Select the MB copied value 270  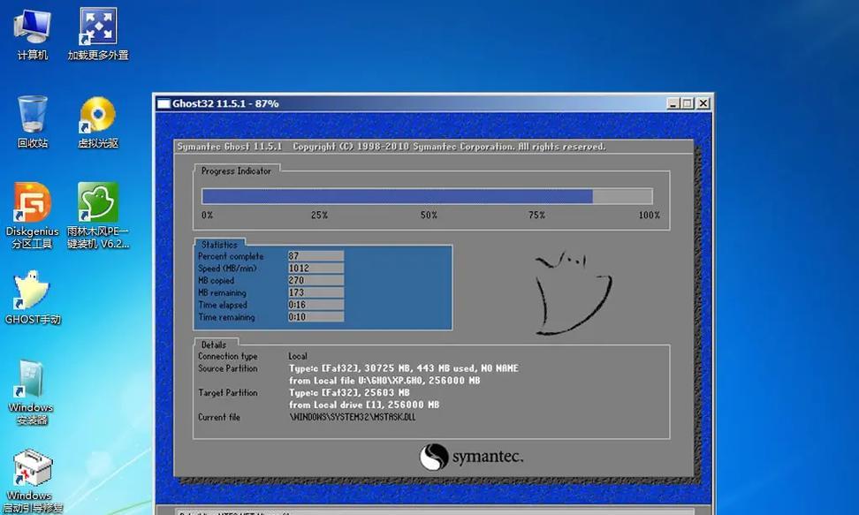click(316, 280)
